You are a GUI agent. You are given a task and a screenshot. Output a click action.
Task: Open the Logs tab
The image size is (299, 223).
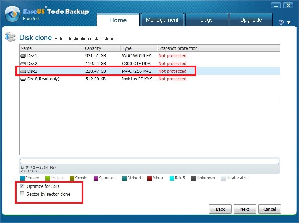coord(206,20)
